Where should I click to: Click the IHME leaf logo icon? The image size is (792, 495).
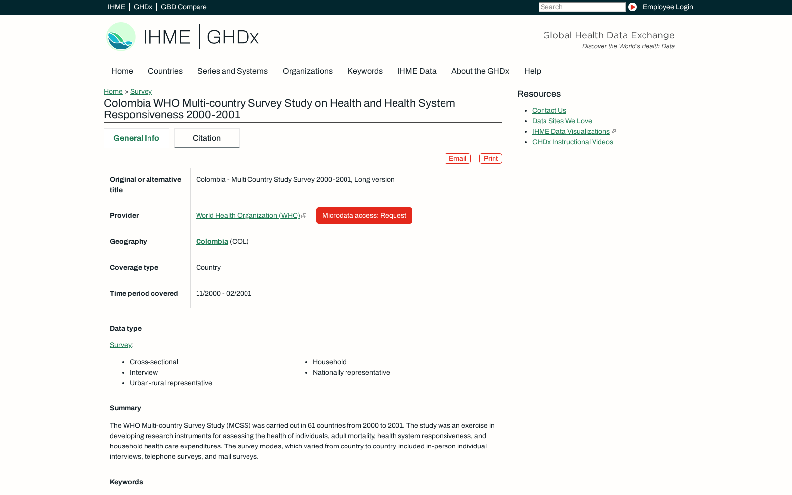[x=121, y=37]
